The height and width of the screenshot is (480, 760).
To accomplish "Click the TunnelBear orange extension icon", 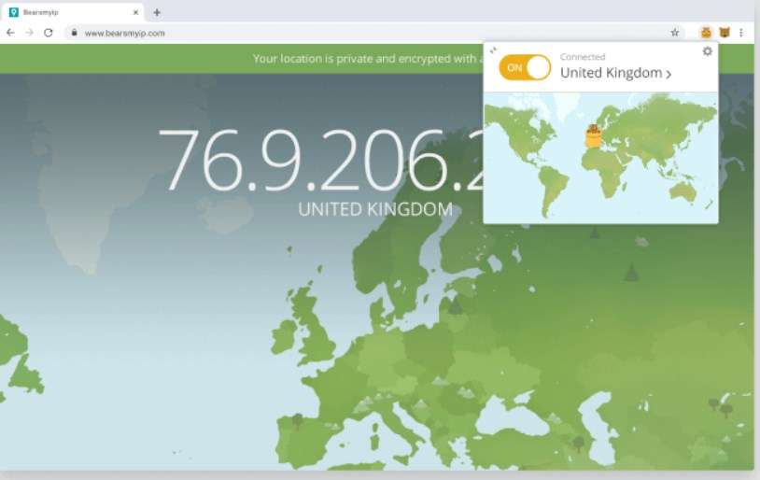I will pos(706,33).
